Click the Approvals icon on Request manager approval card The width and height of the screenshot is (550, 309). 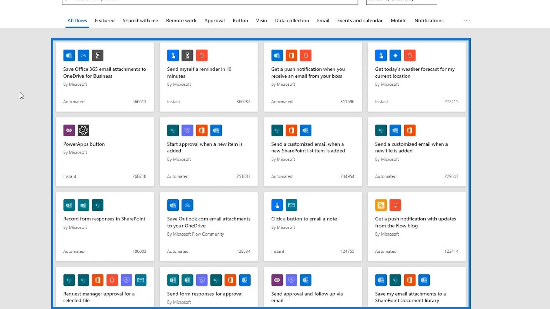126,280
